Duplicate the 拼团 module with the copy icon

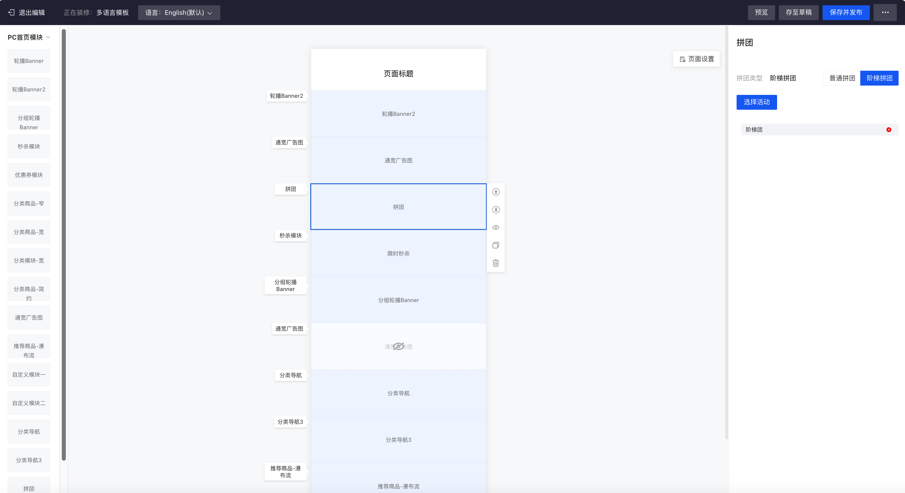[496, 245]
